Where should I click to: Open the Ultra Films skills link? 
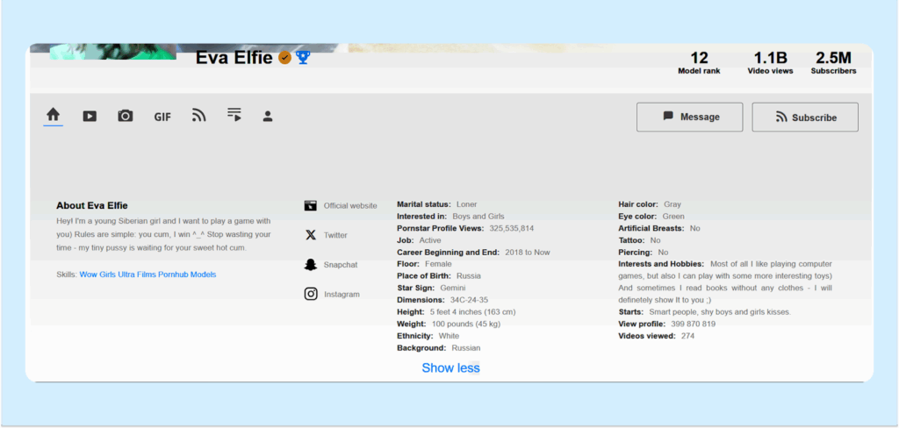139,275
